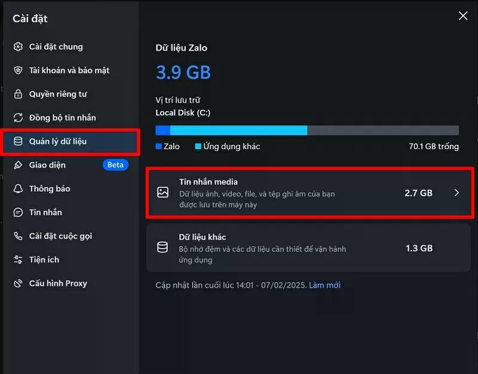Click the network icon for Cấu hình Proxy

click(18, 283)
